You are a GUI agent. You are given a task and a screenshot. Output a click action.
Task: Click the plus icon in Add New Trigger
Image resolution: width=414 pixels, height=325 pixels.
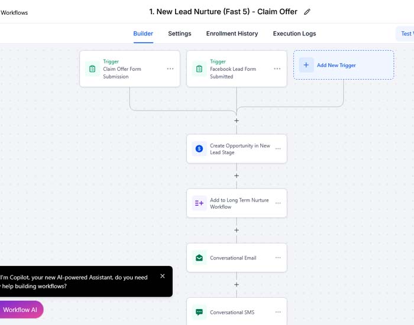pos(306,65)
